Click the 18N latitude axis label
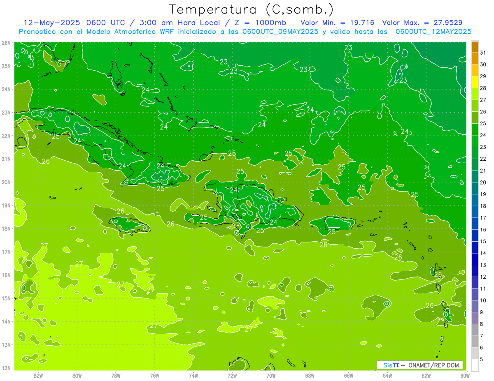 6,229
